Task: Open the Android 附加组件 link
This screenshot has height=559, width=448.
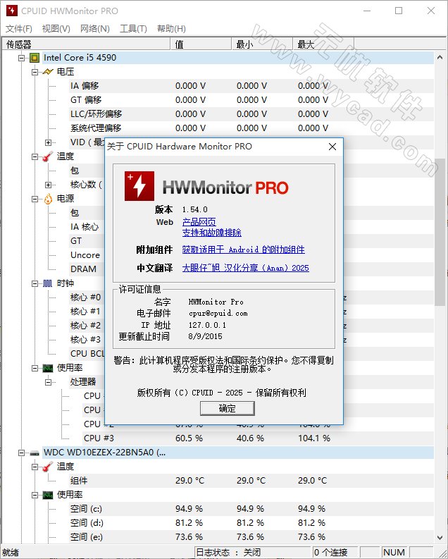Action: [x=243, y=250]
